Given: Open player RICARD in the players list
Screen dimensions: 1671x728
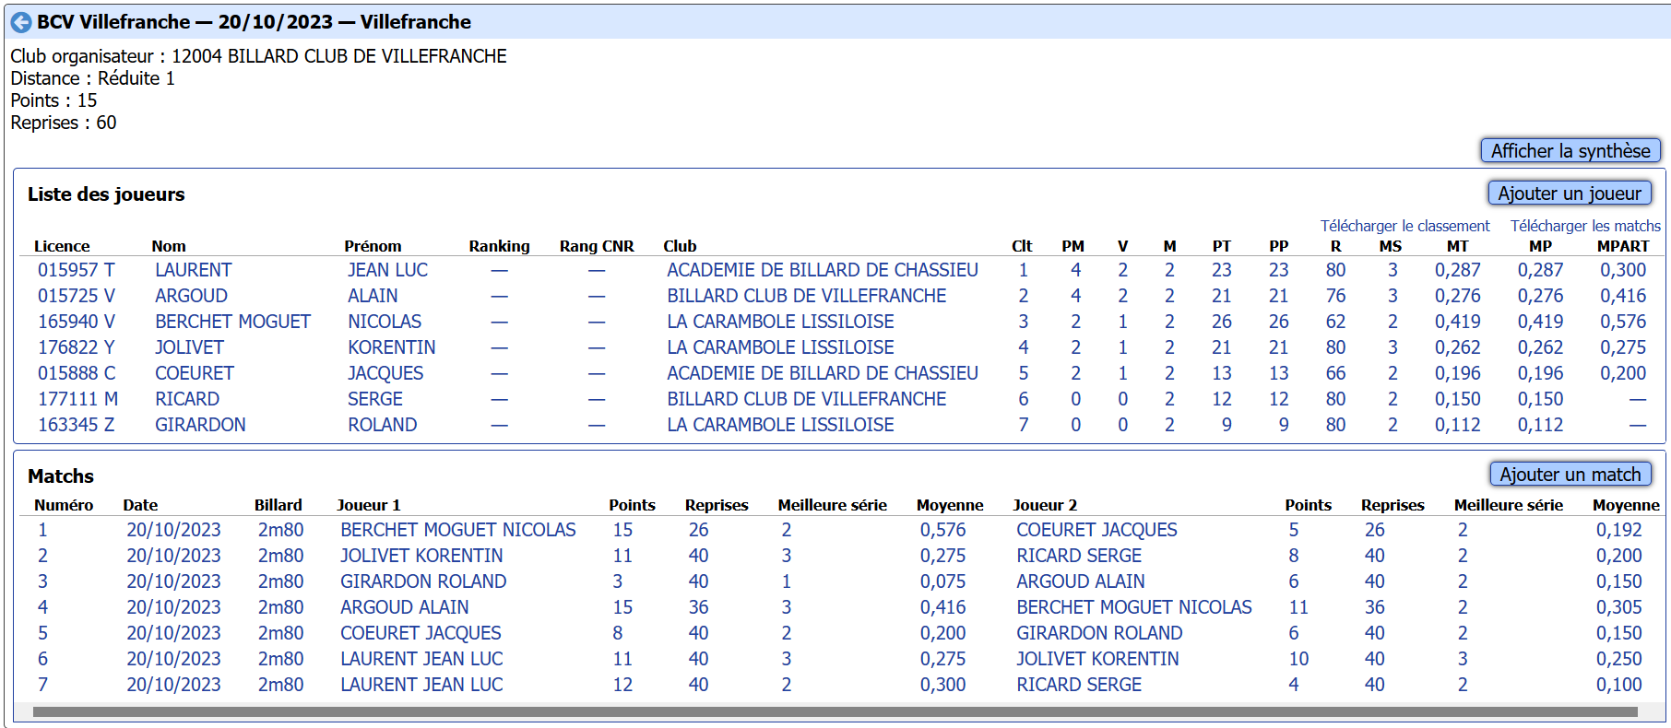Looking at the screenshot, I should (187, 399).
